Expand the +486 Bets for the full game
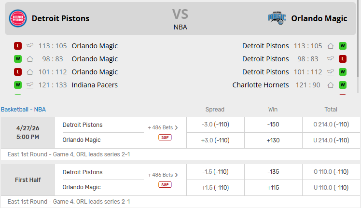This screenshot has width=361, height=208. click(x=163, y=128)
